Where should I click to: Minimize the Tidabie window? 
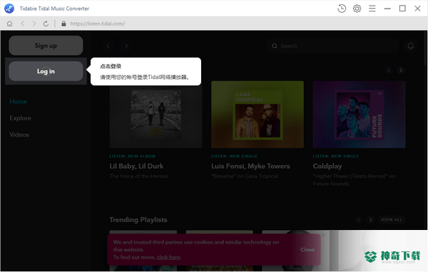(x=387, y=9)
